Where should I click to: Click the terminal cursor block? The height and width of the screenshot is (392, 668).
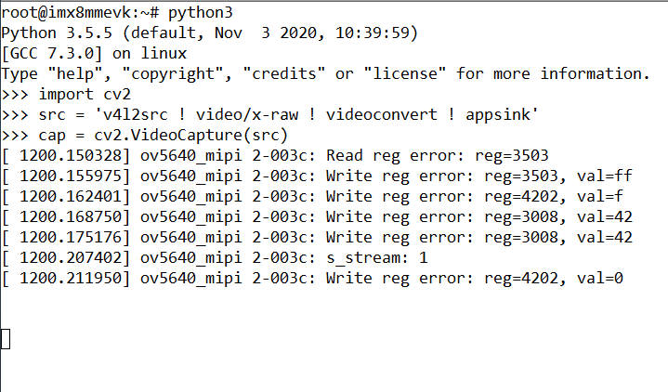tap(6, 339)
